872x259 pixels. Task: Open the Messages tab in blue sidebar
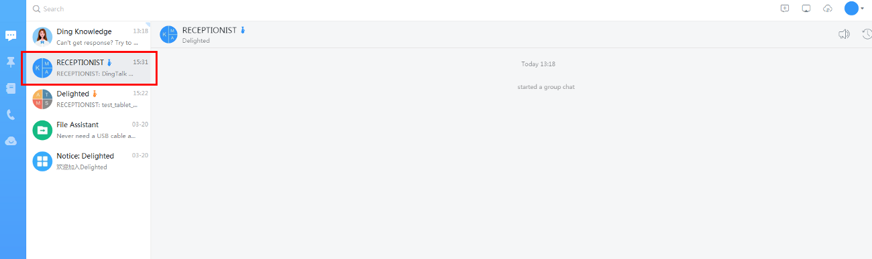[x=11, y=36]
